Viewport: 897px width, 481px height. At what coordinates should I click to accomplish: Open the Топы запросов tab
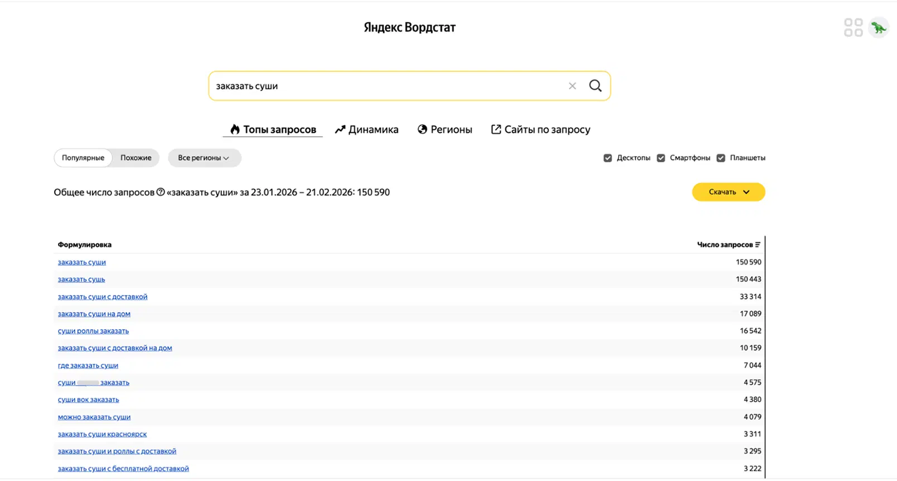[x=273, y=129]
